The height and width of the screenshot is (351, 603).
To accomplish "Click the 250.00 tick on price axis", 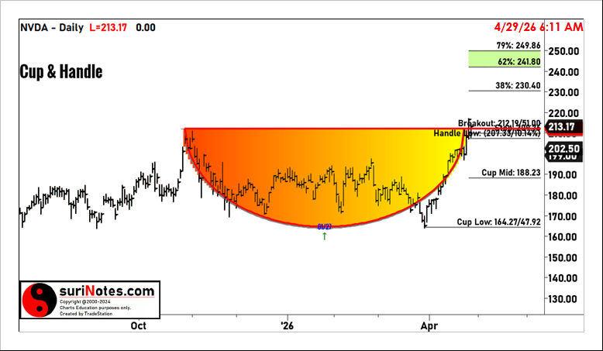I will tap(564, 51).
